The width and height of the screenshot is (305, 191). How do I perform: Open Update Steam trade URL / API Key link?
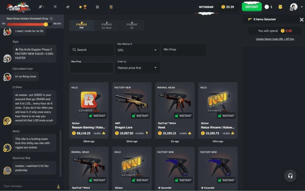[x=275, y=39]
